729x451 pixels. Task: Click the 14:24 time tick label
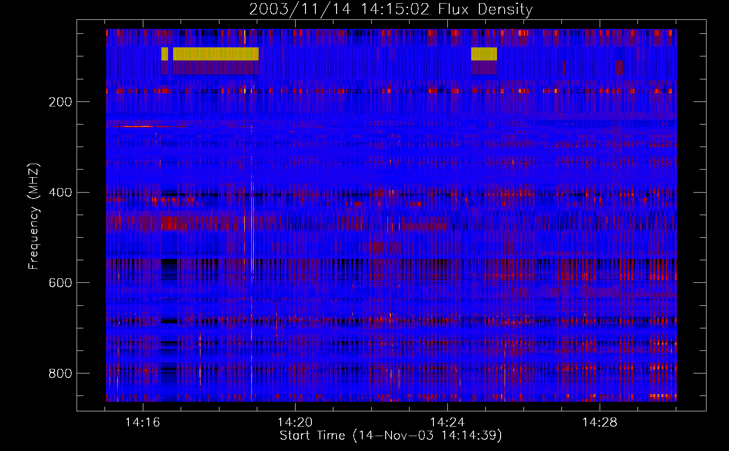click(447, 423)
